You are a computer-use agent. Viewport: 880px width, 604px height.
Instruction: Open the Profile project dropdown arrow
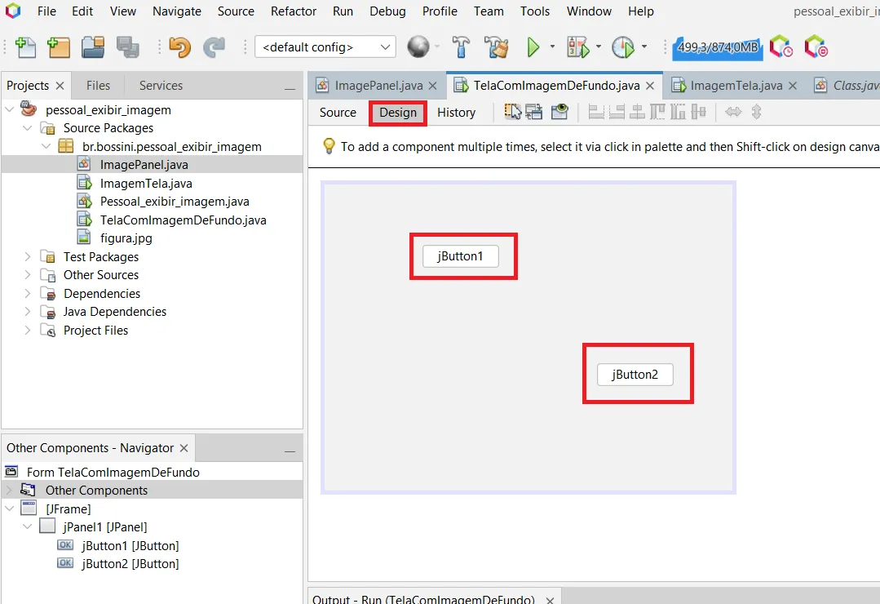point(644,47)
